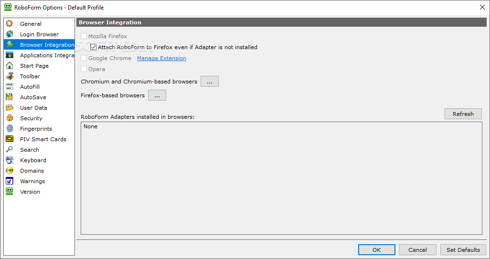Click the Security padlock icon
This screenshot has height=259, width=490.
click(10, 118)
